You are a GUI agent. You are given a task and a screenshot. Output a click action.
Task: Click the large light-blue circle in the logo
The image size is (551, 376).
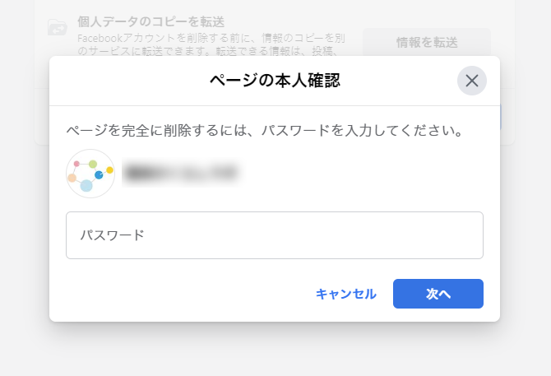[86, 185]
